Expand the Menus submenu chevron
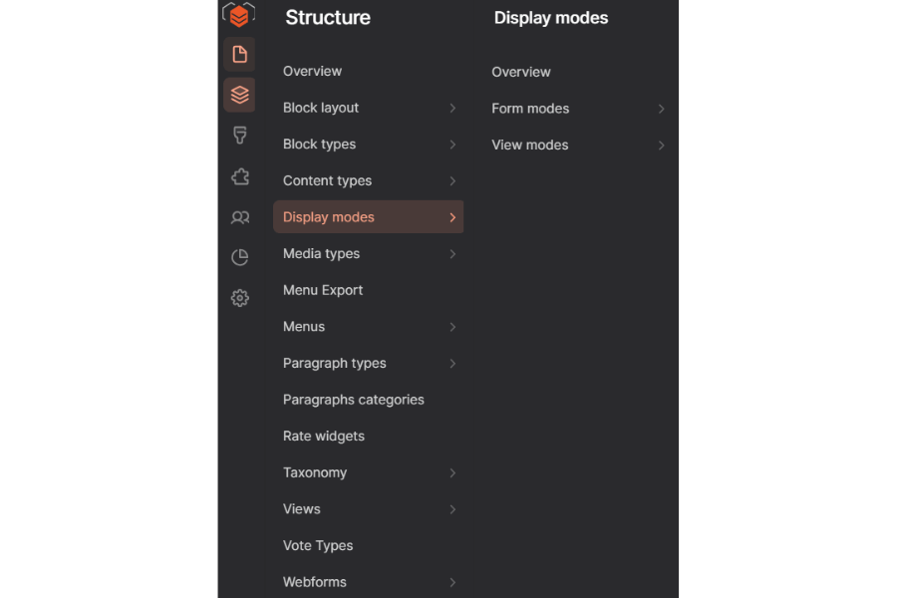The width and height of the screenshot is (897, 598). point(452,327)
